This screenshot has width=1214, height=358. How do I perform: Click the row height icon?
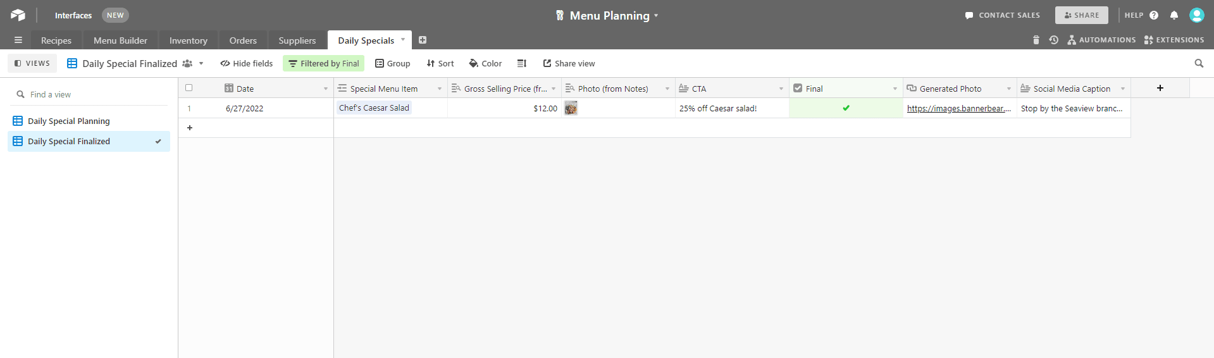pos(521,63)
